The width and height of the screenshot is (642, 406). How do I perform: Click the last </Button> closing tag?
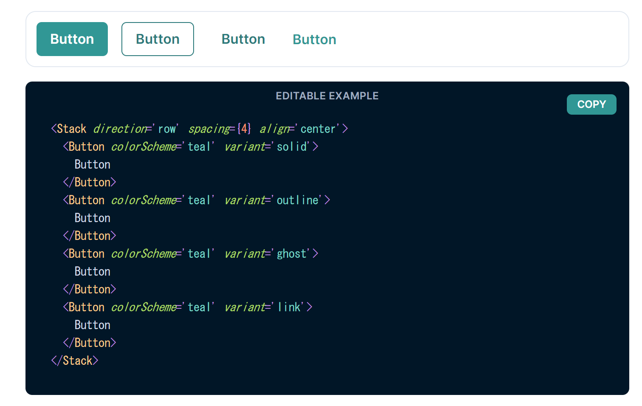pyautogui.click(x=90, y=343)
